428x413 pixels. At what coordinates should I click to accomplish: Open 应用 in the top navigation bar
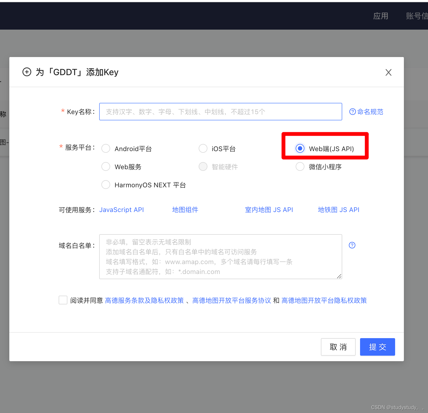(x=381, y=16)
